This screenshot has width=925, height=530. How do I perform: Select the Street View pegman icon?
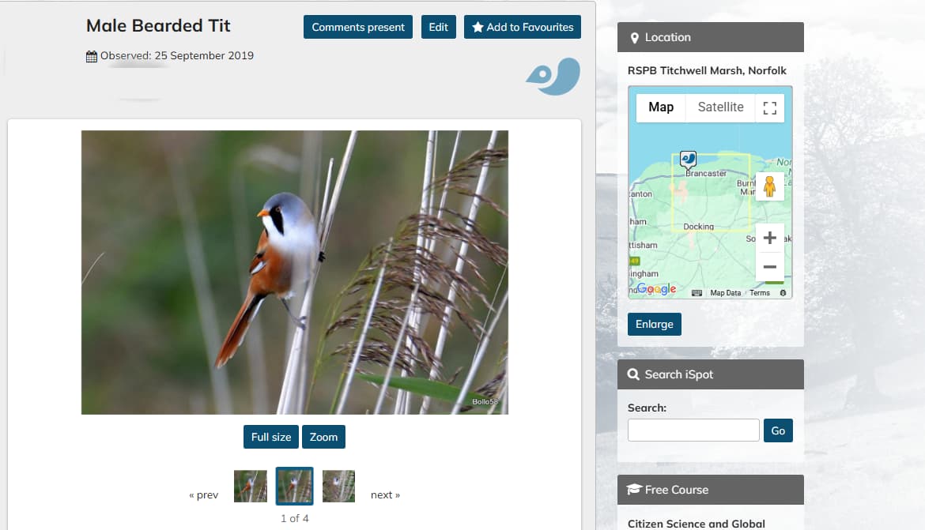click(769, 186)
